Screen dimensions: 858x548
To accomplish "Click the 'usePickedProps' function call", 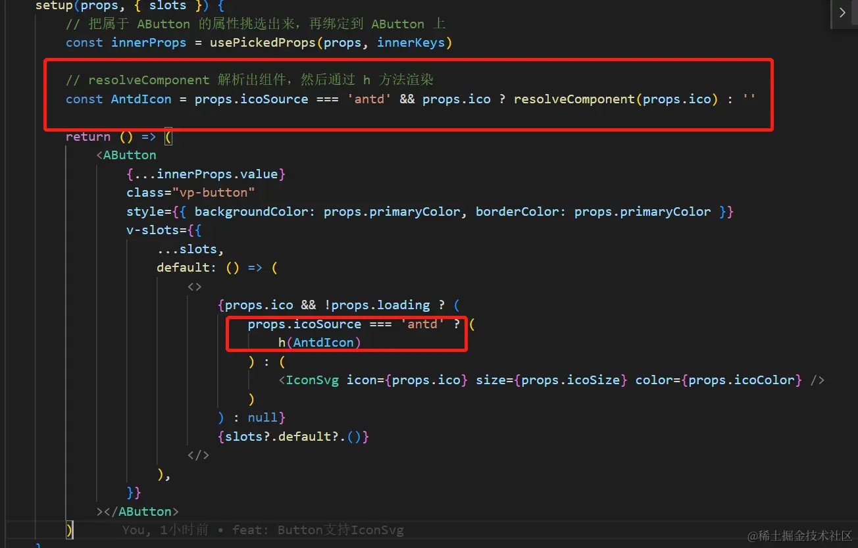I will point(263,43).
